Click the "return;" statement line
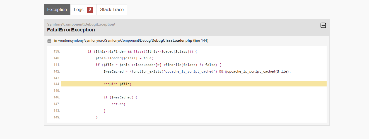 click(118, 104)
